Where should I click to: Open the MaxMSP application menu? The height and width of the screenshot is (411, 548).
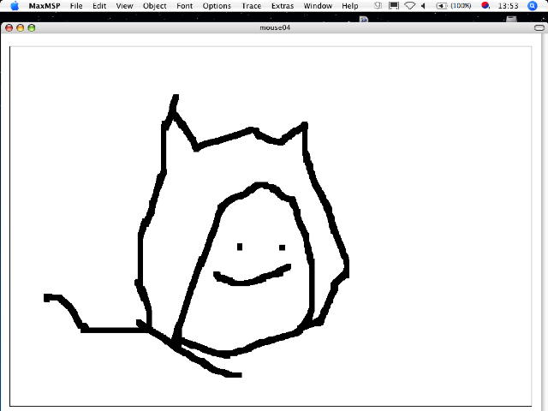point(45,6)
